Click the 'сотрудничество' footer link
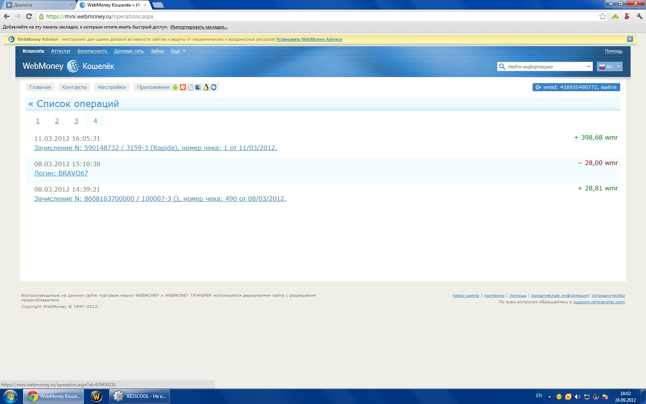Viewport: 646px width, 404px height. pyautogui.click(x=608, y=295)
